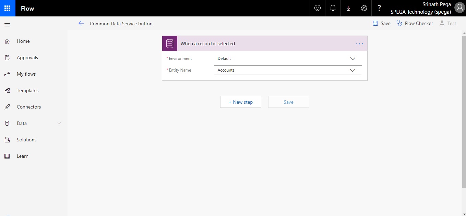Click the Common Data Service trigger icon
The height and width of the screenshot is (216, 466).
coord(170,43)
